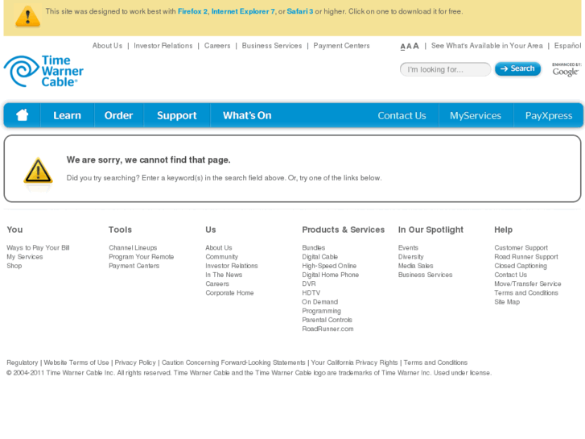Viewport: 585px width, 439px height.
Task: Switch to Español
Action: pyautogui.click(x=567, y=46)
